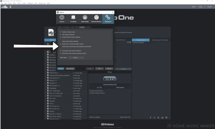The image size is (215, 129).
Task: Toggle Audio track monitoring follows record
Action: click(61, 44)
